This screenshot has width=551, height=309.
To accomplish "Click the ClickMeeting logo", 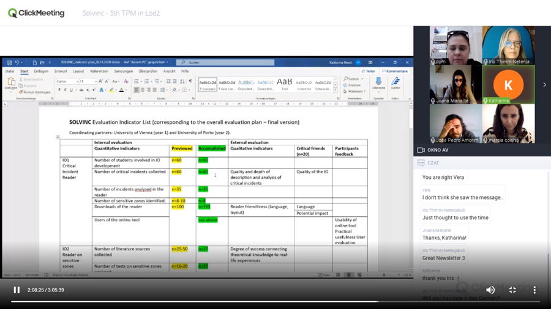I will point(36,13).
